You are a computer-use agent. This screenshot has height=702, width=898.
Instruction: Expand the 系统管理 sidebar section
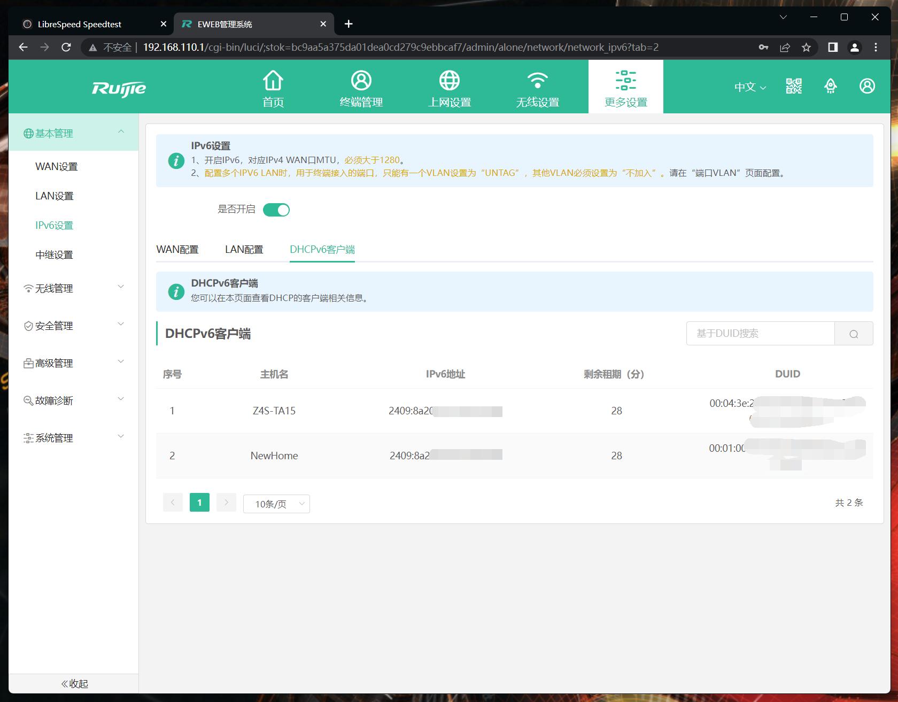click(73, 438)
